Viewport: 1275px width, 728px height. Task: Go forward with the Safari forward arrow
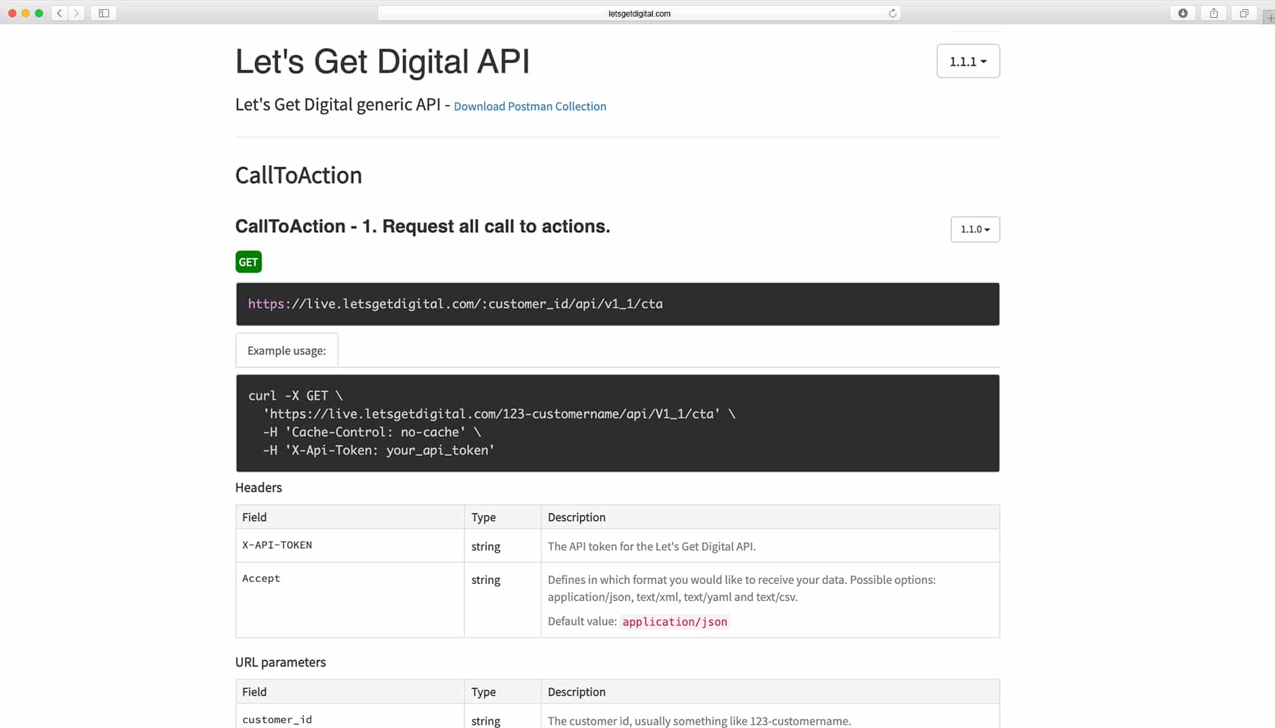pyautogui.click(x=76, y=13)
